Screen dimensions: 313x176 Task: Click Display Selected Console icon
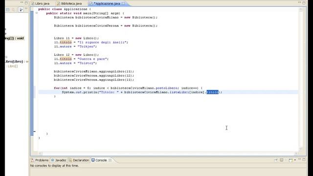[282, 160]
